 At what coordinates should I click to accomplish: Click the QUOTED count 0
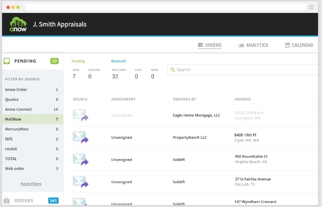coord(90,77)
